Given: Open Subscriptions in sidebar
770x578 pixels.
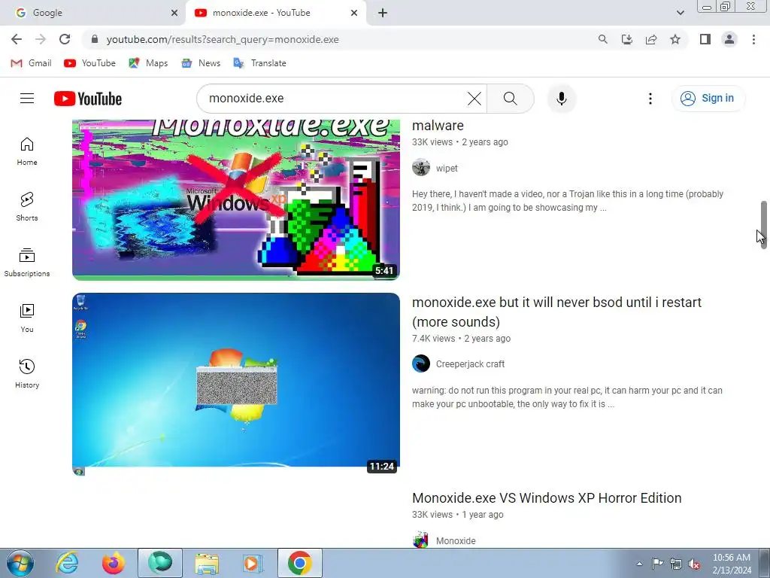Looking at the screenshot, I should pyautogui.click(x=27, y=263).
